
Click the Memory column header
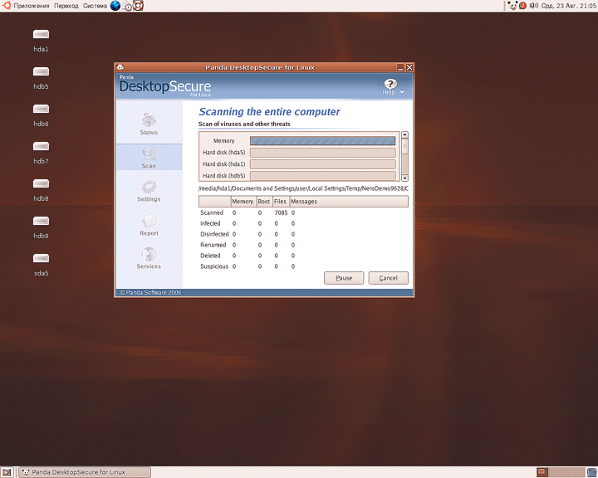pos(243,202)
